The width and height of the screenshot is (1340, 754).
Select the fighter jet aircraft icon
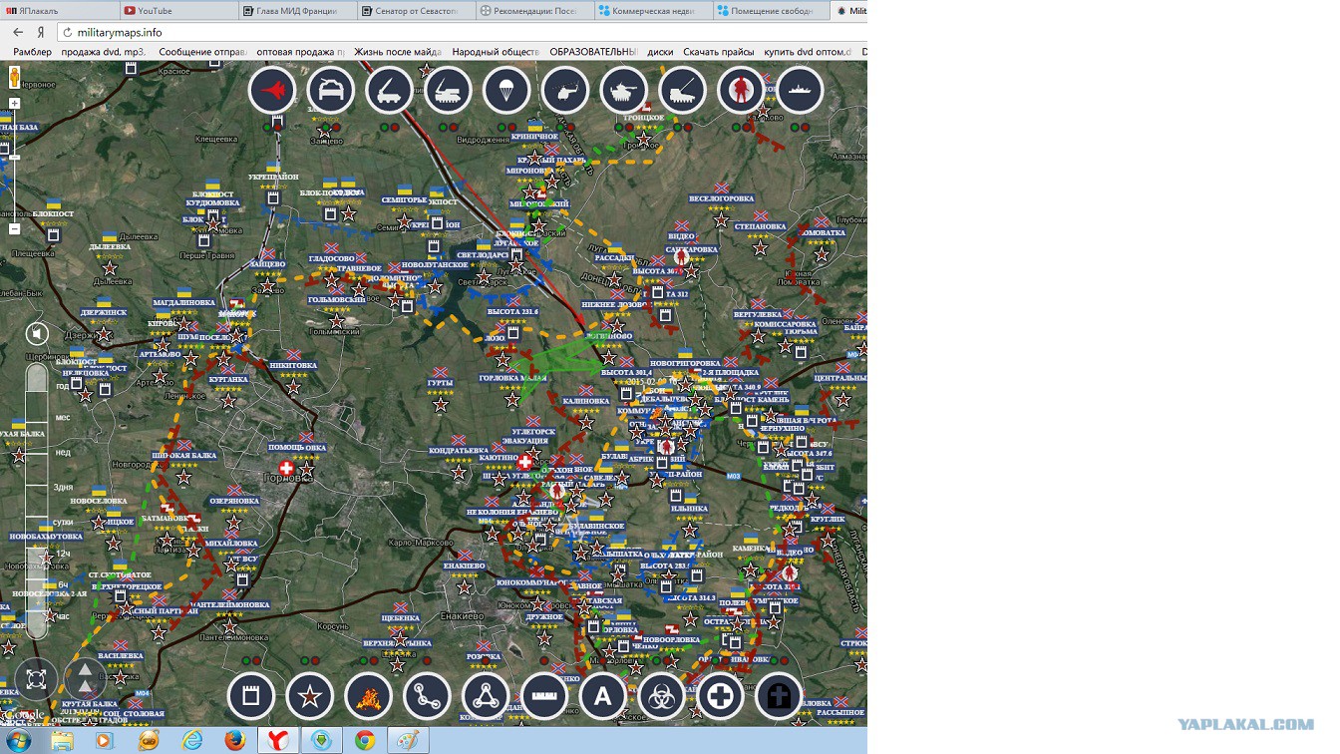coord(272,91)
